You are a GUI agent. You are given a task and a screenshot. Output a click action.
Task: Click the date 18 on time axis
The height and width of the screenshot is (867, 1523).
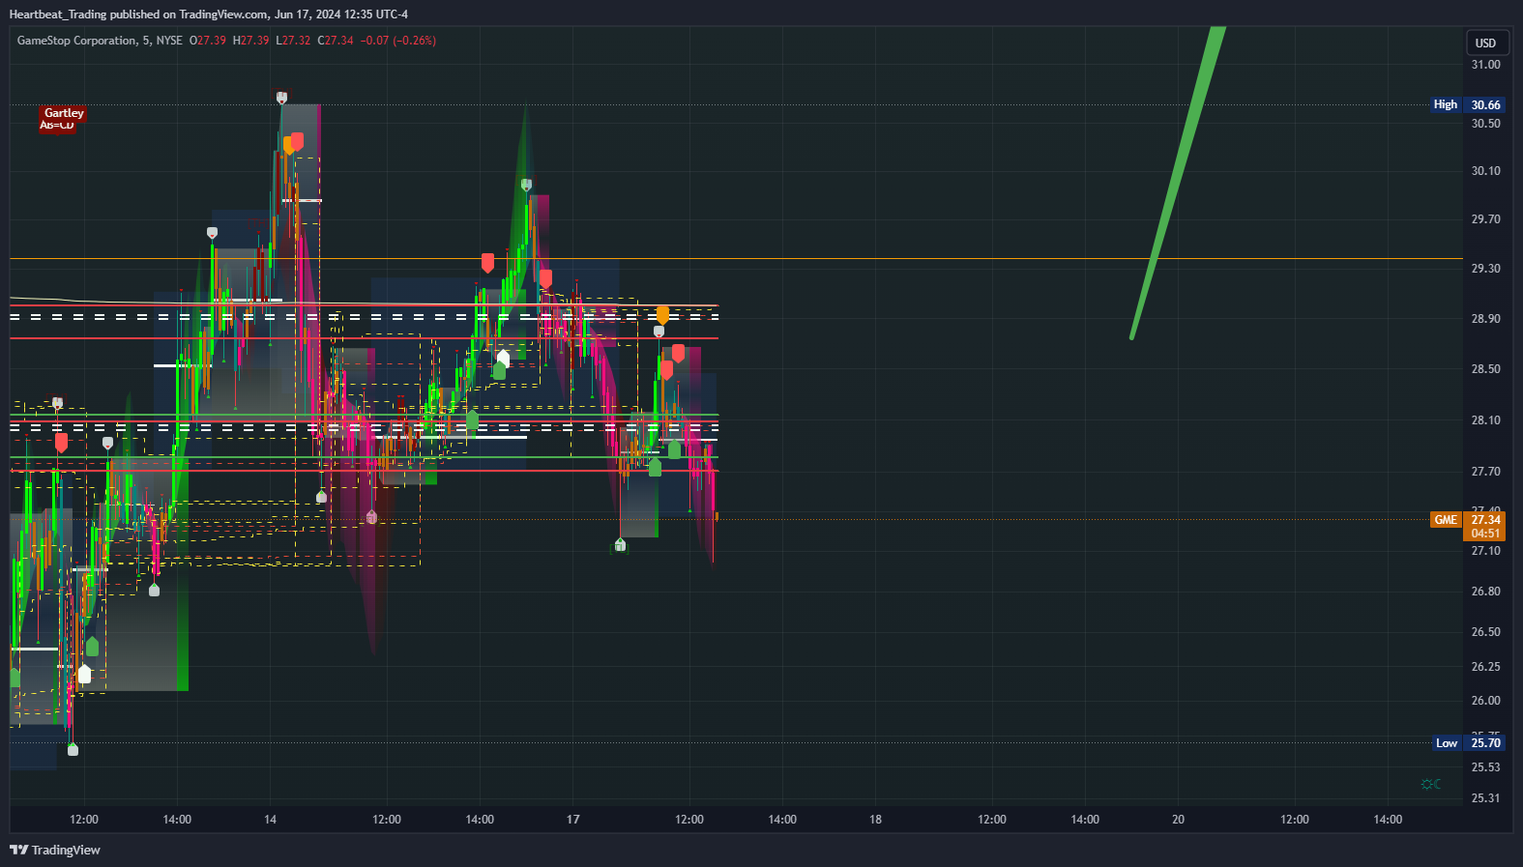coord(875,820)
